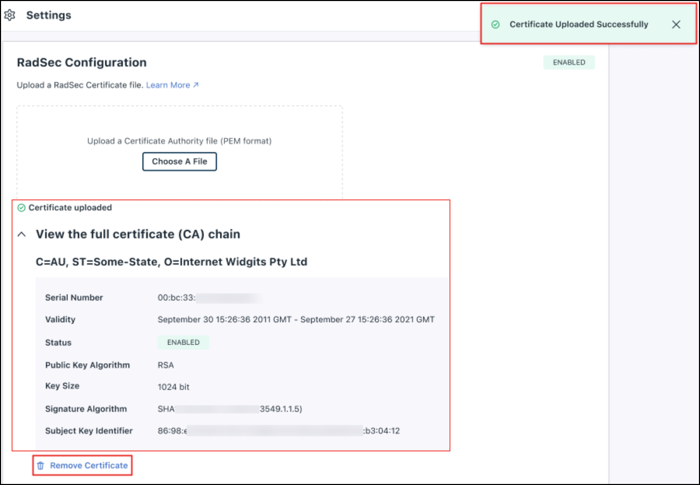Click the Settings menu heading
Image resolution: width=700 pixels, height=485 pixels.
[x=49, y=15]
